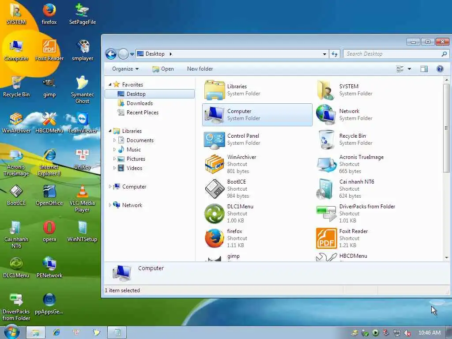Screen dimensions: 452x339
Task: Select the TeamViewer desktop icon
Action: tap(83, 123)
